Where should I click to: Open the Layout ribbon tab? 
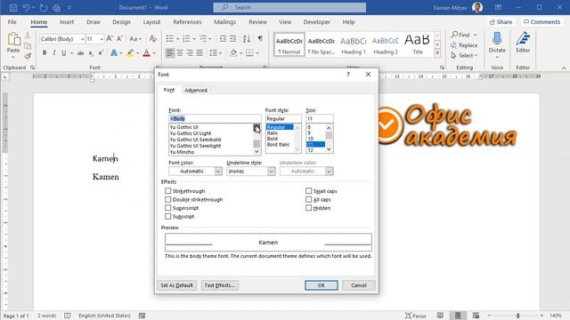(x=151, y=21)
